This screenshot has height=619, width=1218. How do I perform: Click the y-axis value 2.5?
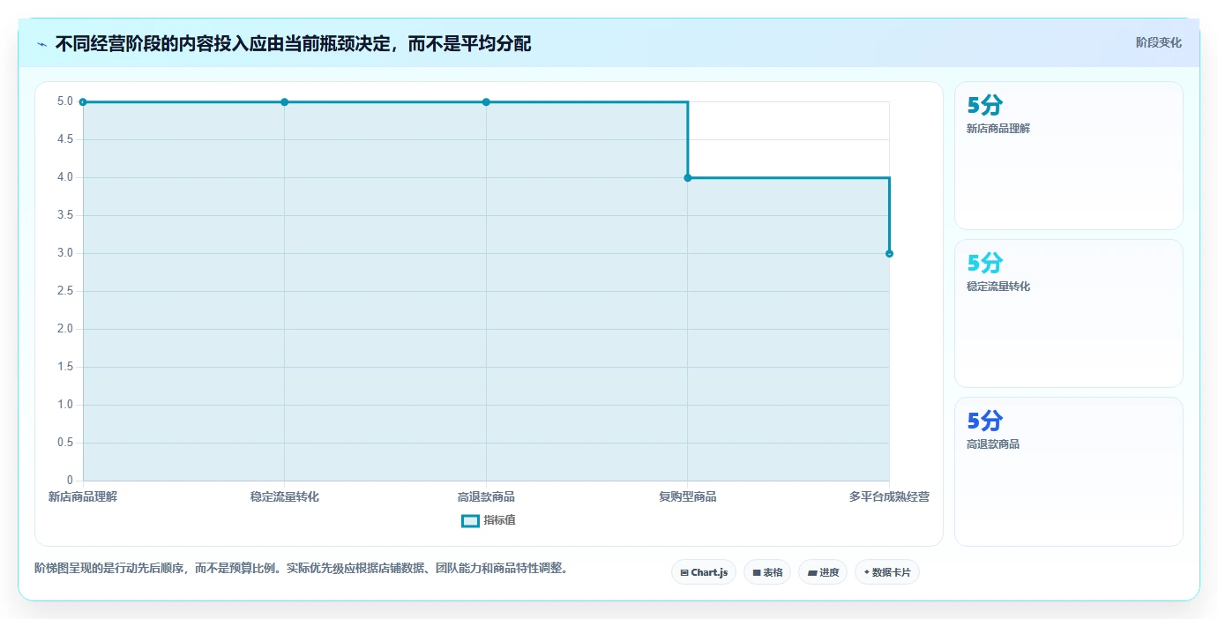pos(65,291)
